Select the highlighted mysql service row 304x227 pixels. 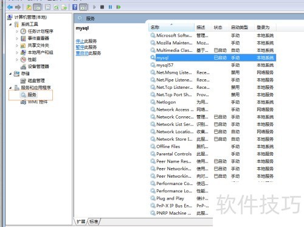pyautogui.click(x=213, y=58)
